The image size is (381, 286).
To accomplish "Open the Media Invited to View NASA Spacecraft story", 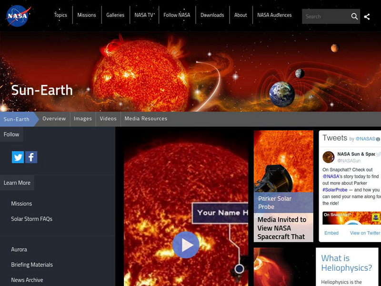I will [x=281, y=228].
